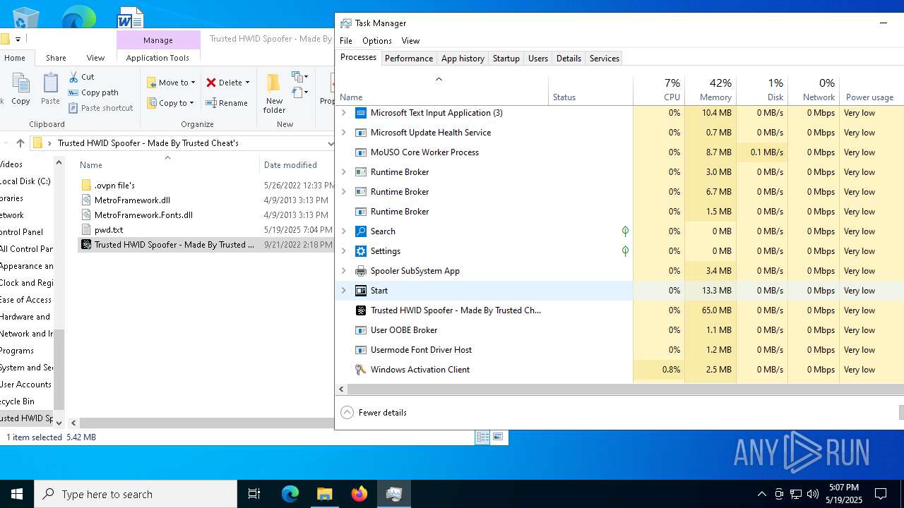
Task: Select the Usermode Font Driver Host process
Action: pos(619,350)
